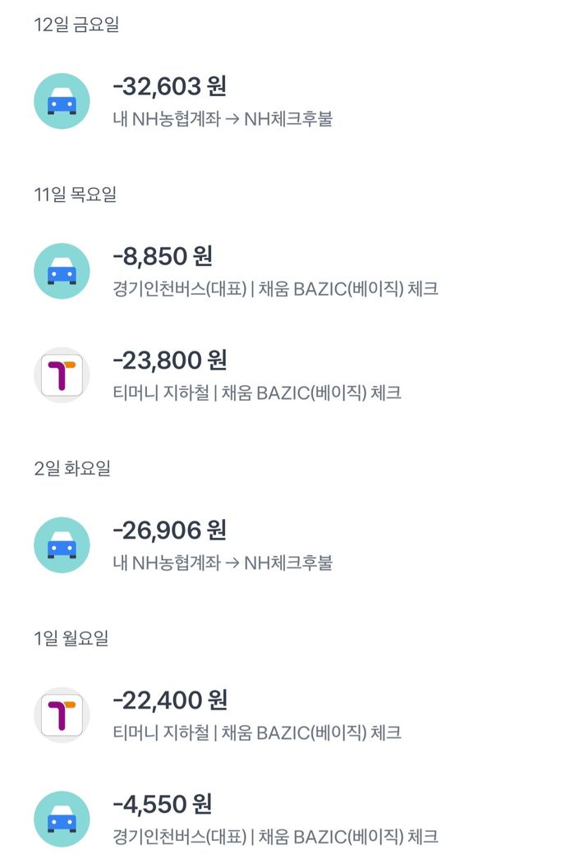Tap car icon beside -26,906 원 transaction
Image resolution: width=579 pixels, height=854 pixels.
click(x=62, y=545)
